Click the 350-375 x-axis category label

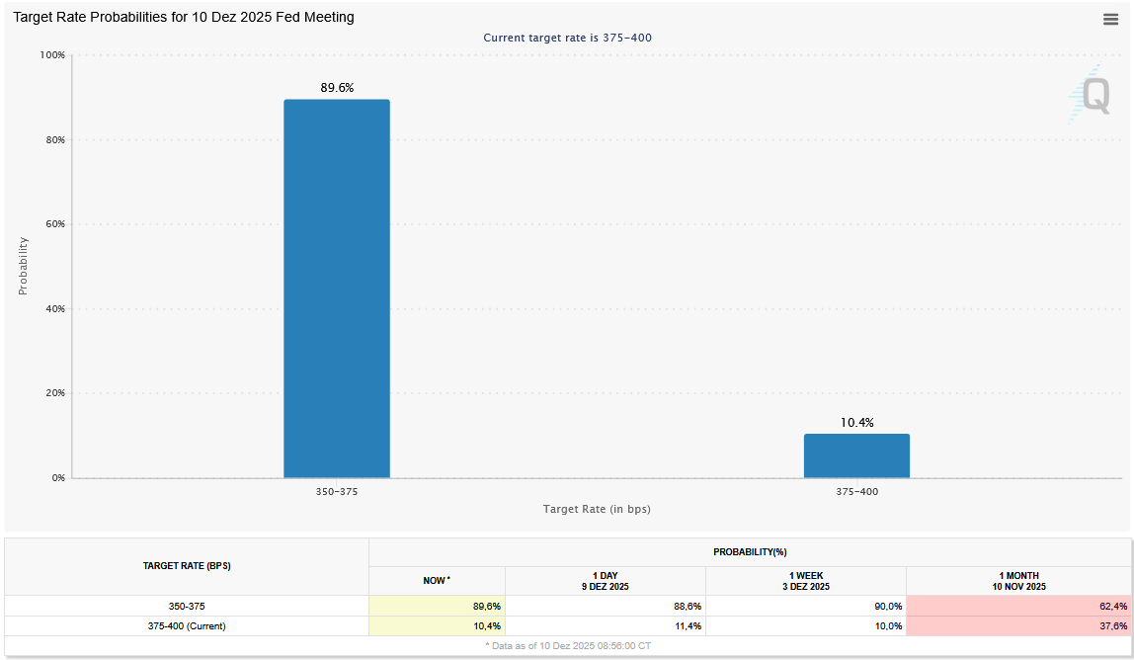pyautogui.click(x=336, y=490)
